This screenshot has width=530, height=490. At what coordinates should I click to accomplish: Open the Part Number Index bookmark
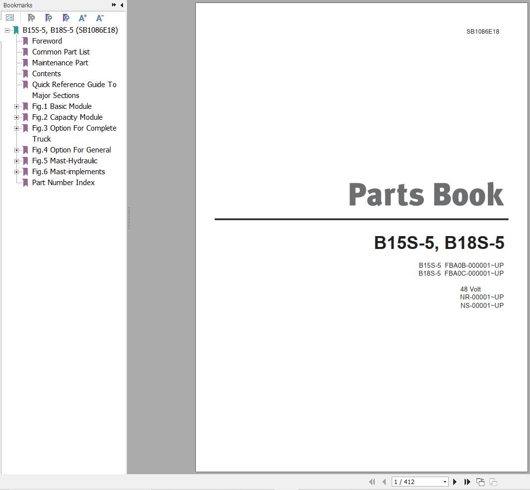(x=63, y=183)
